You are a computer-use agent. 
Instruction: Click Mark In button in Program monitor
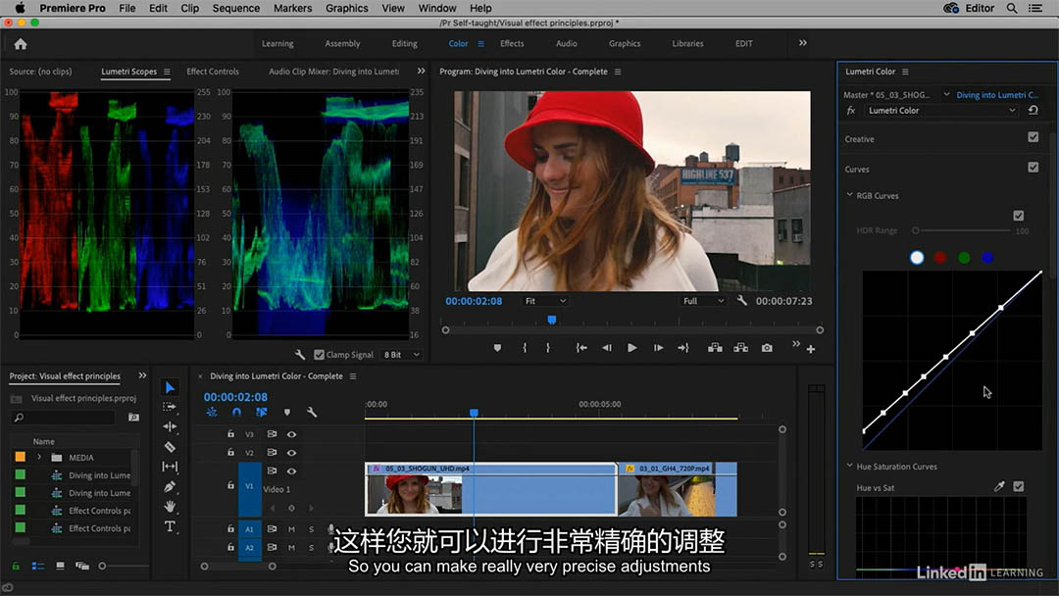(525, 348)
